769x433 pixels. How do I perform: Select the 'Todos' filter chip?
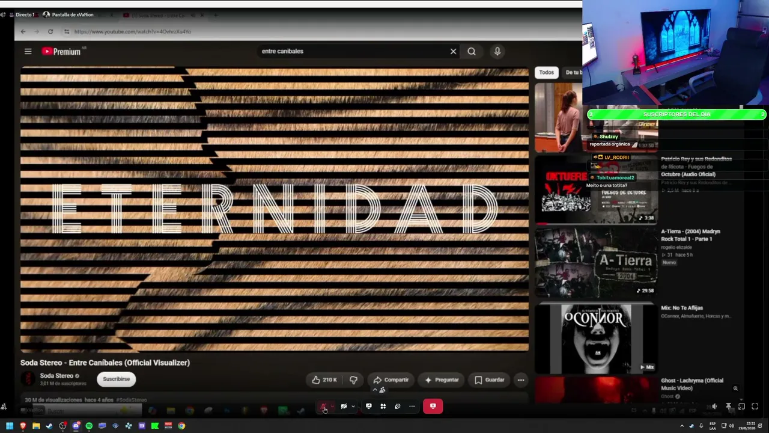point(546,72)
